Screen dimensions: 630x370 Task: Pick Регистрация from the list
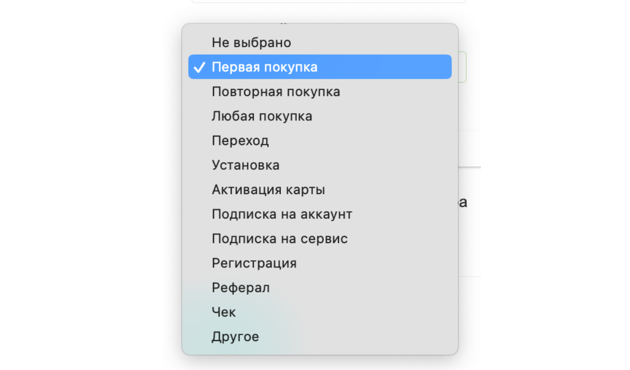click(x=254, y=263)
